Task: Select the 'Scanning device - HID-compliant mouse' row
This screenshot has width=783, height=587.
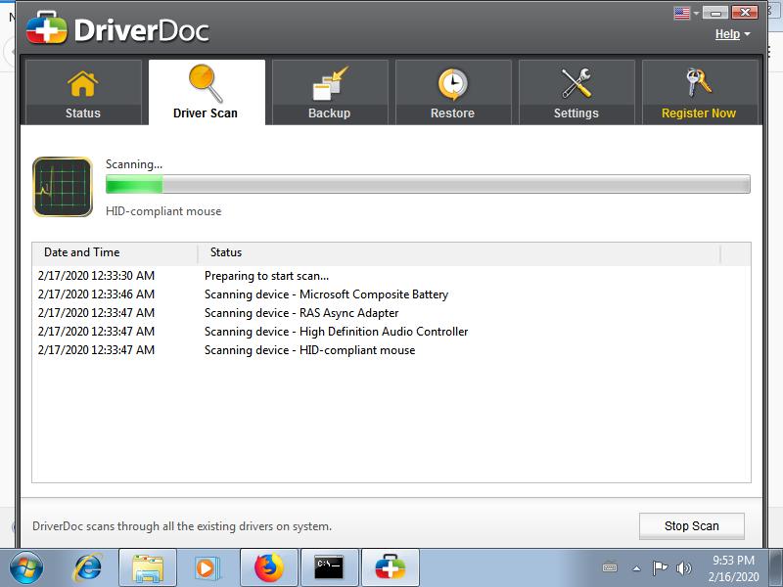Action: click(x=391, y=350)
